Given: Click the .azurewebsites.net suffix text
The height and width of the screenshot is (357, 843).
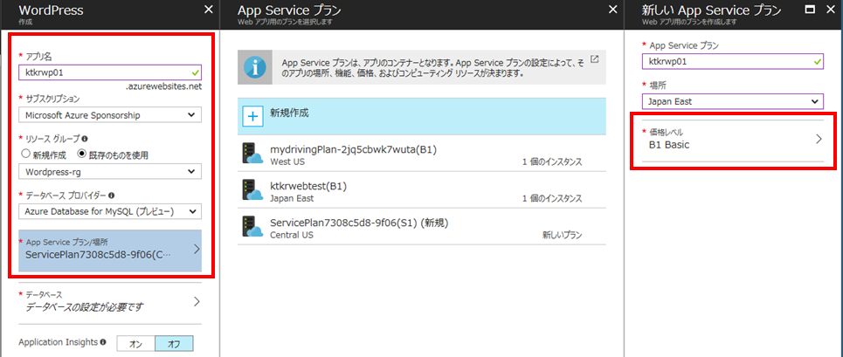Looking at the screenshot, I should 163,86.
